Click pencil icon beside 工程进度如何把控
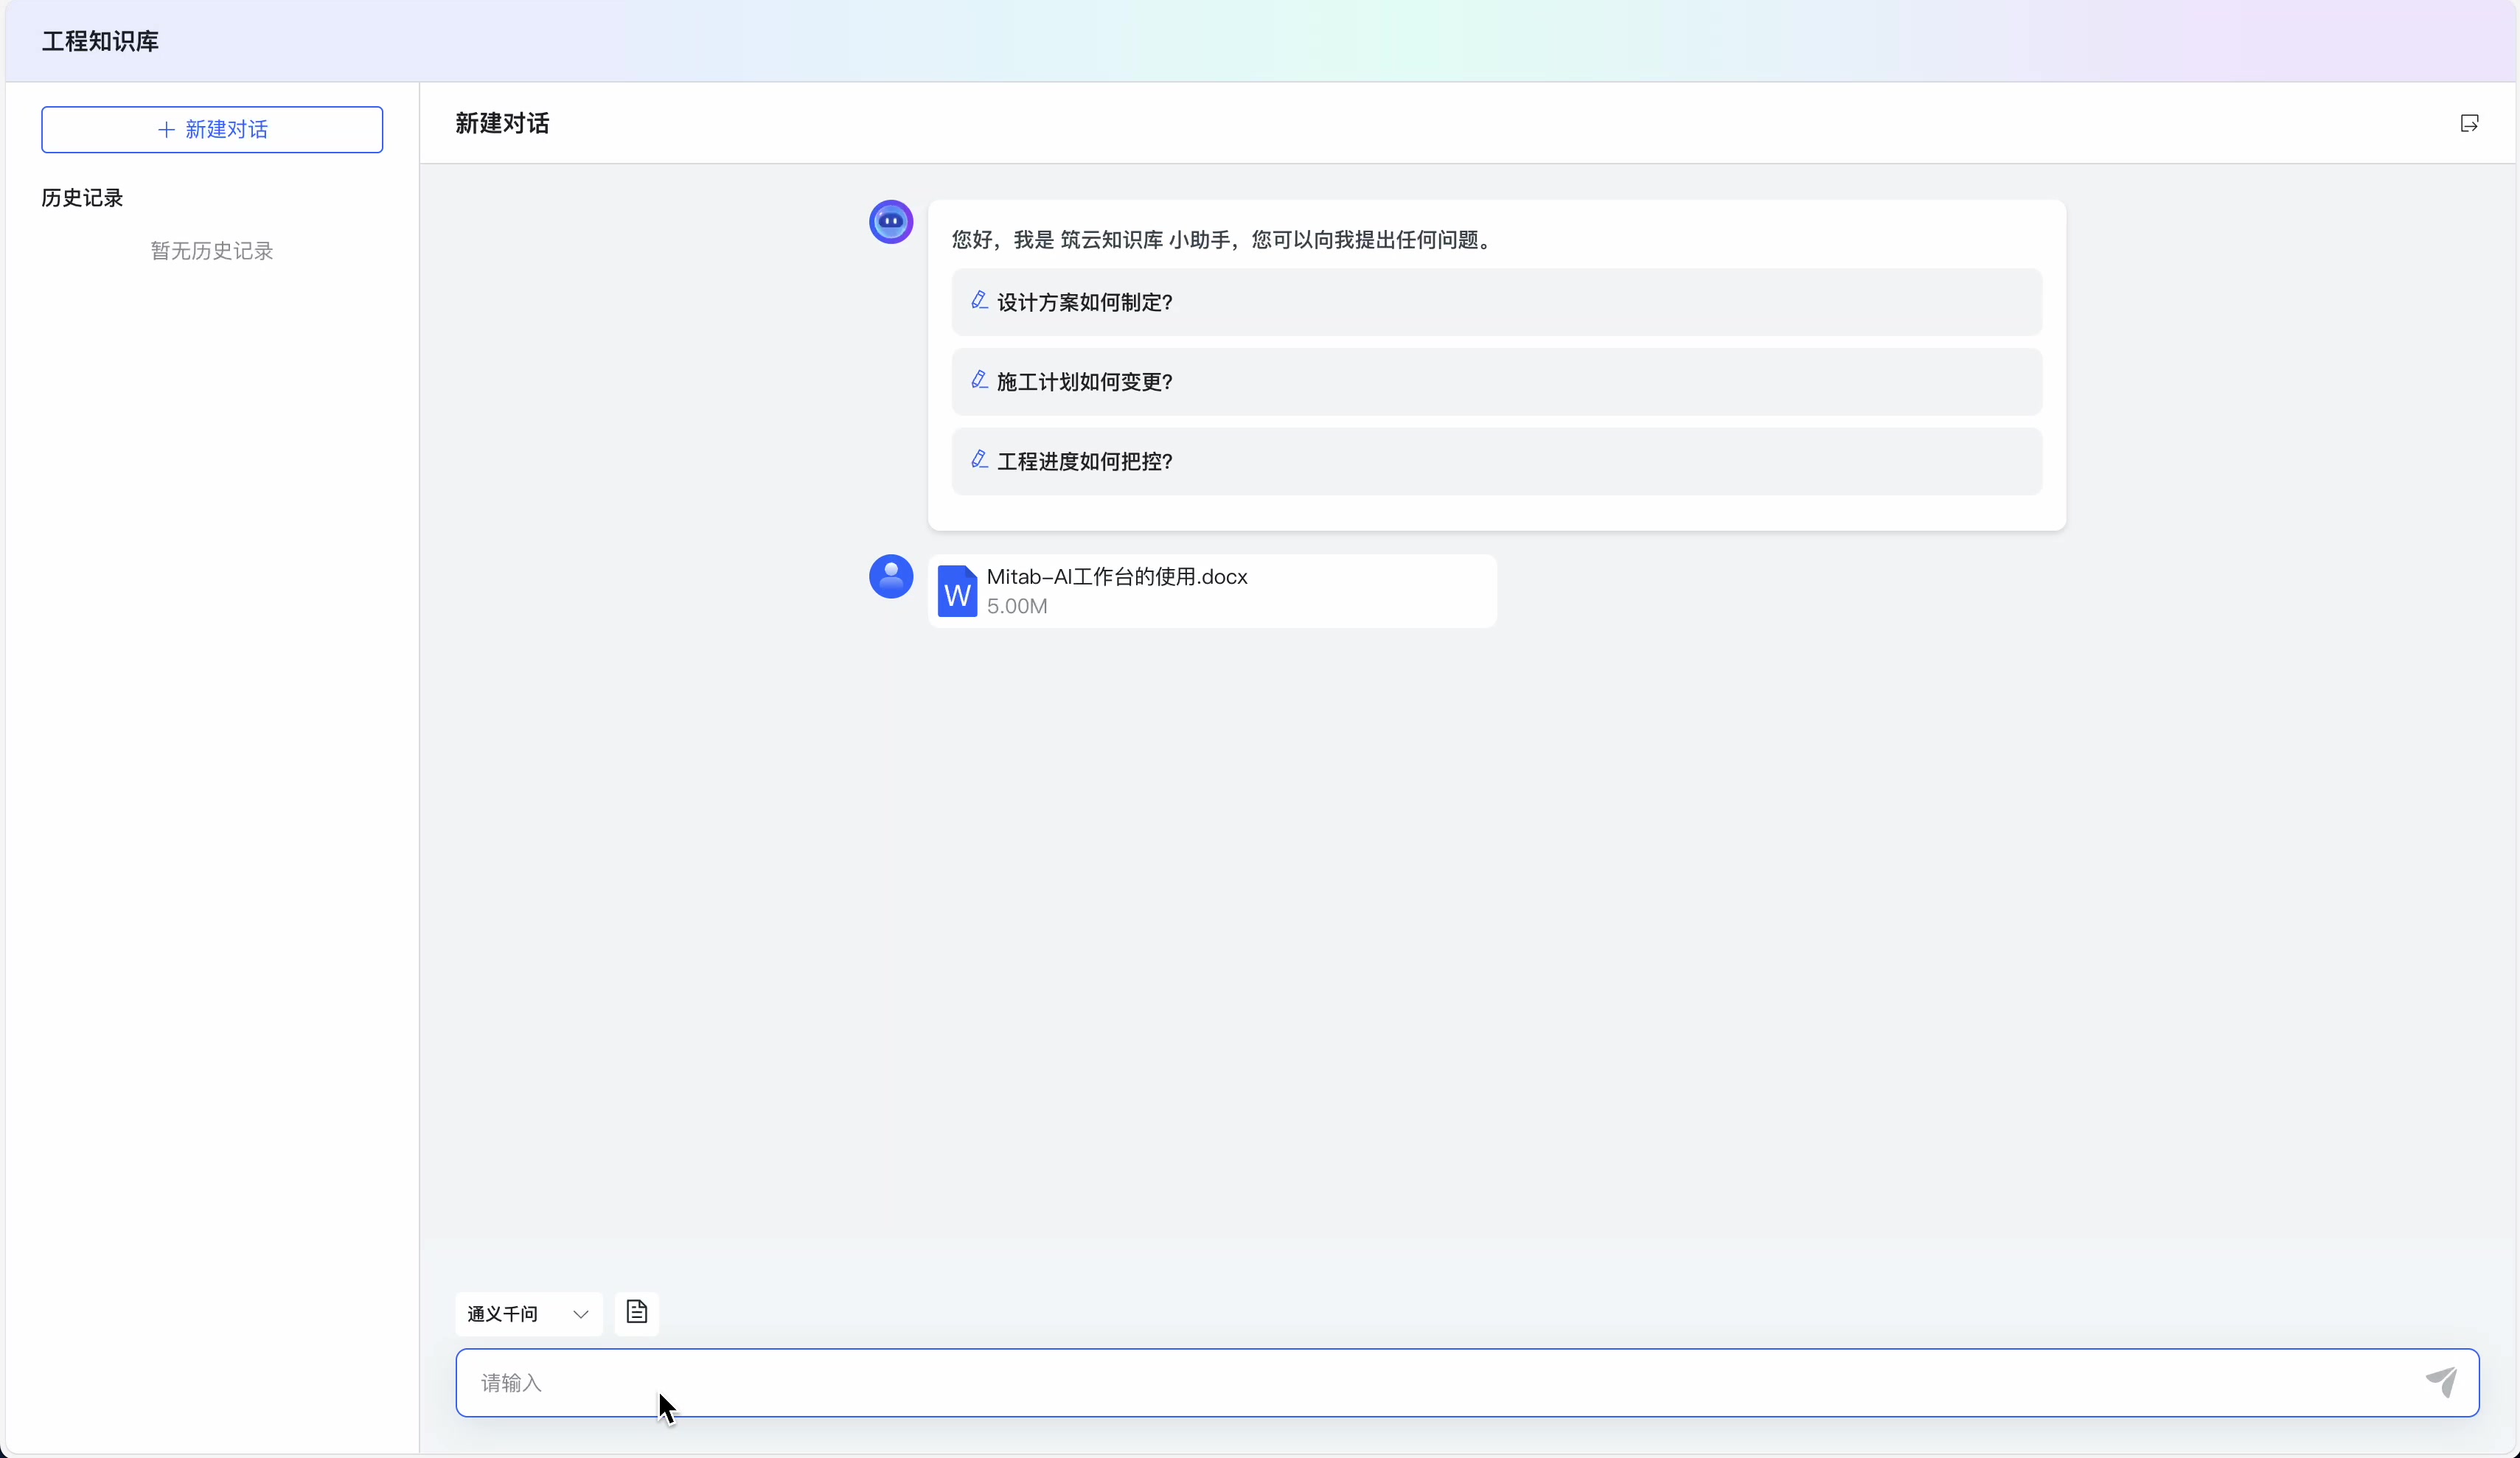This screenshot has width=2520, height=1458. [x=979, y=459]
